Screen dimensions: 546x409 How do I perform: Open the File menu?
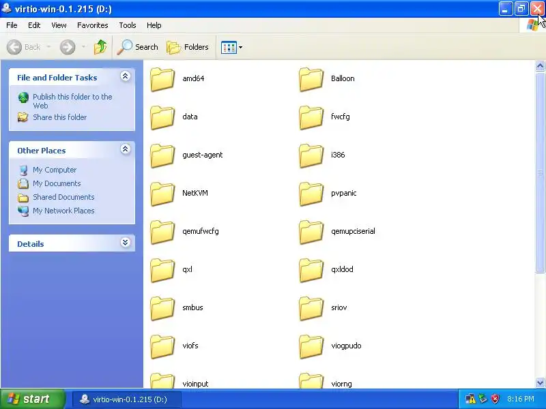tap(12, 25)
